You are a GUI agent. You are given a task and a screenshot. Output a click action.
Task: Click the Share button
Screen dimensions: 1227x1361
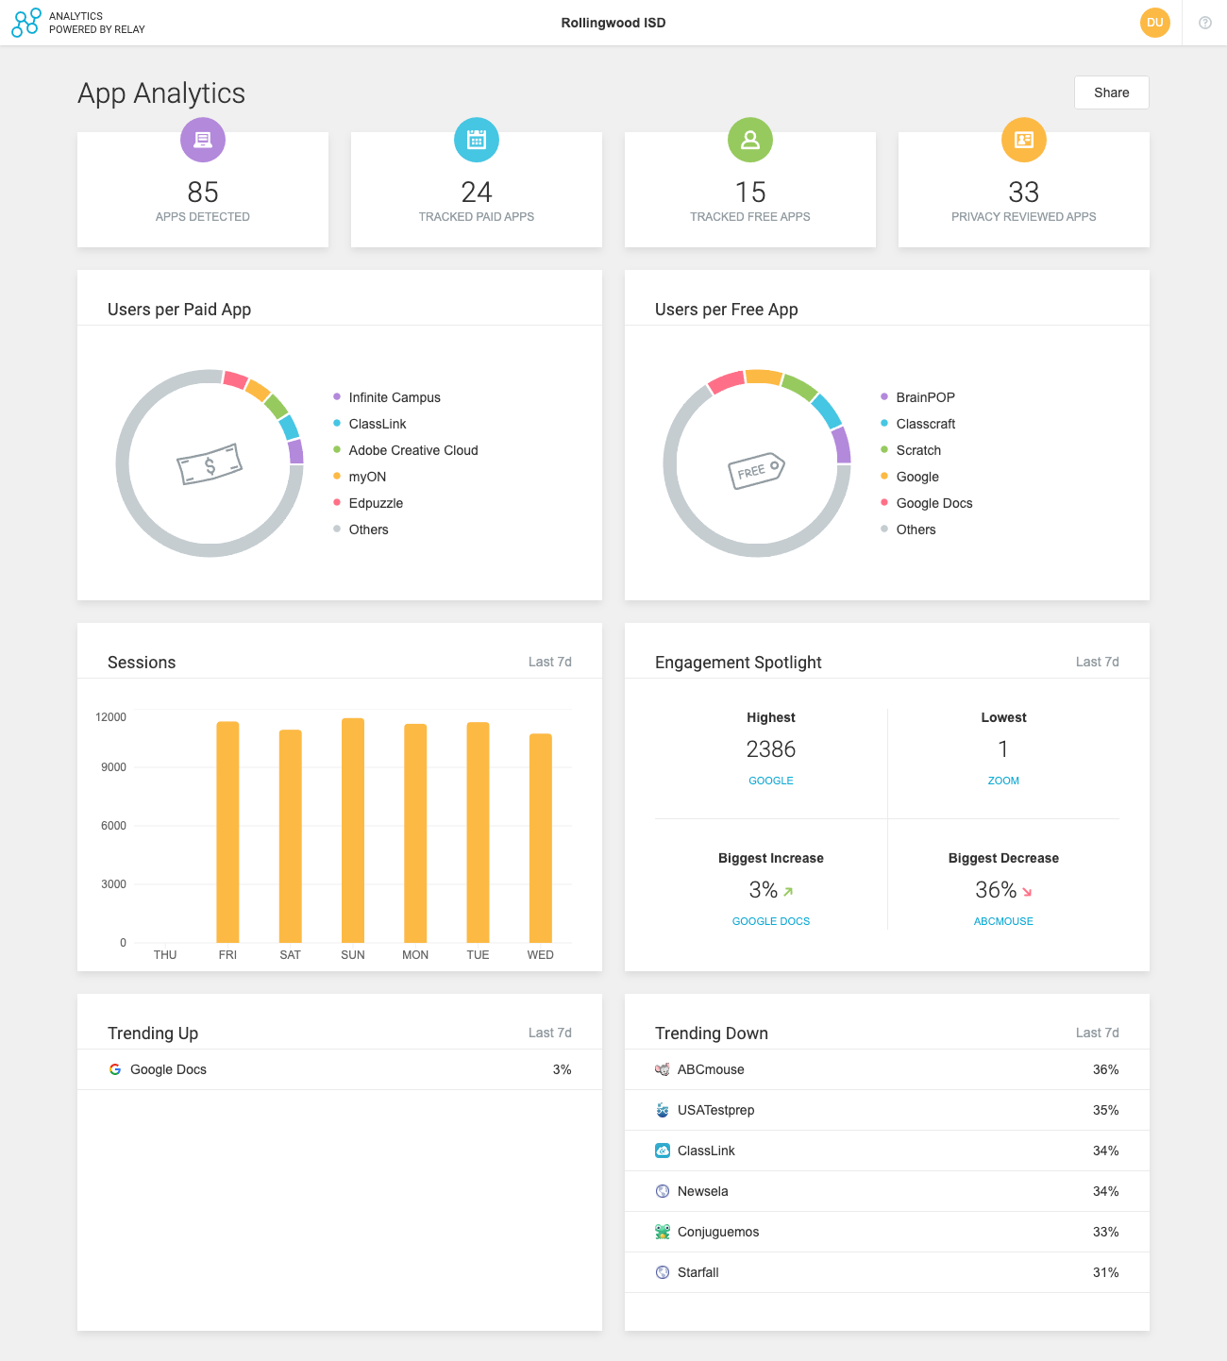tap(1111, 92)
